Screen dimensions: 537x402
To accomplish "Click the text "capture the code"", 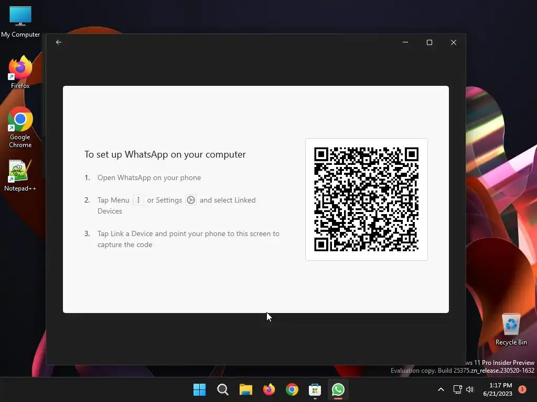I will [x=125, y=244].
